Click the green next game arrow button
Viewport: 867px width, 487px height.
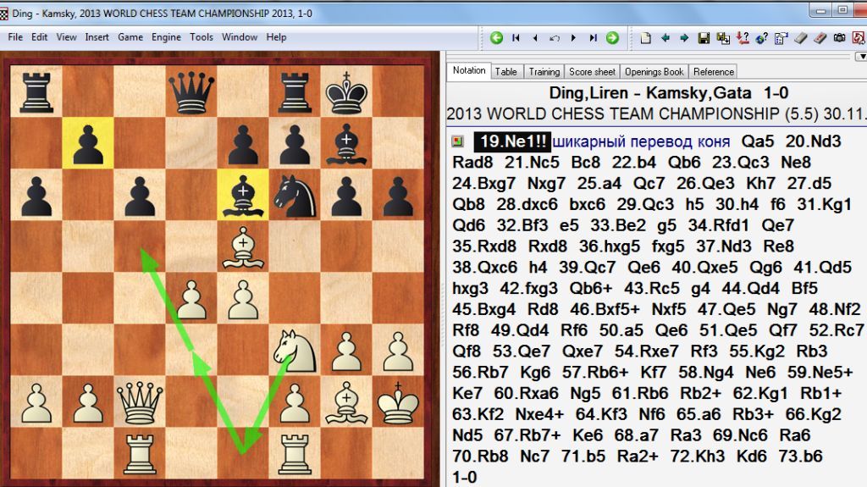click(612, 37)
